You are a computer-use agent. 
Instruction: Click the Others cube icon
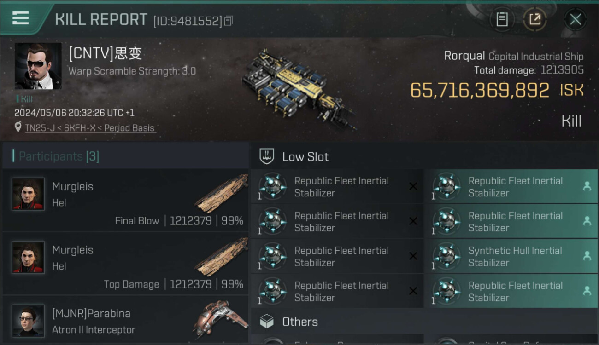[267, 322]
